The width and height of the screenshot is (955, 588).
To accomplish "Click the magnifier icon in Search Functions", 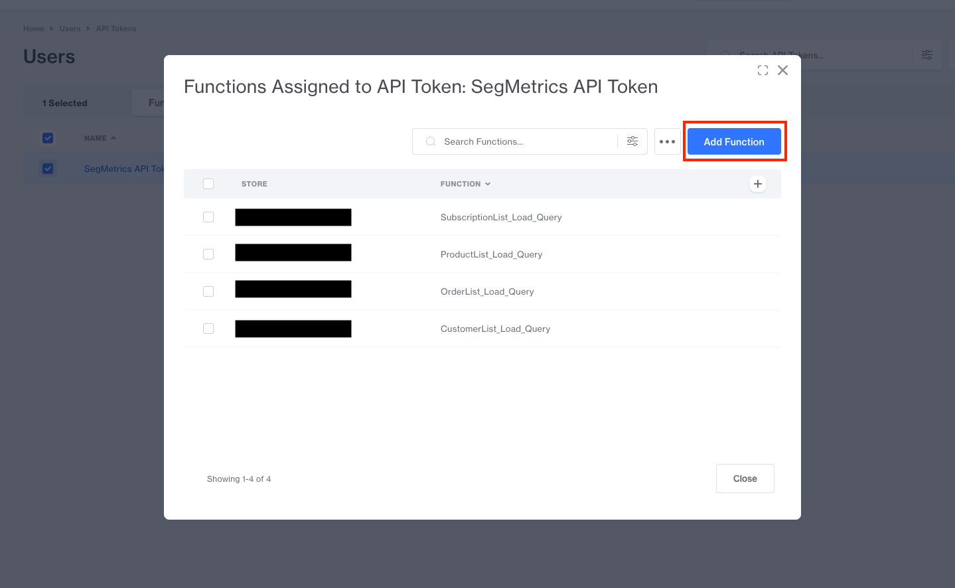I will click(431, 141).
